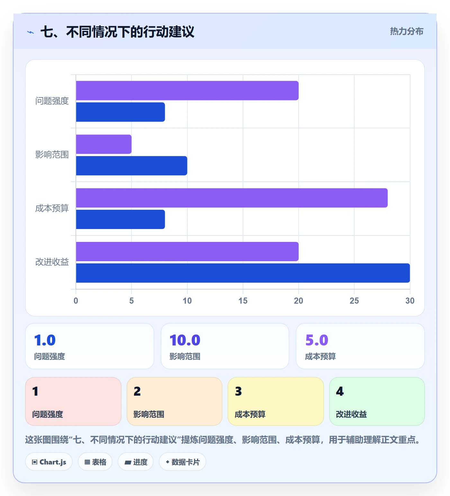Screen dimensions: 450x496
Task: Click the x-axis tick value 30
Action: pyautogui.click(x=410, y=301)
